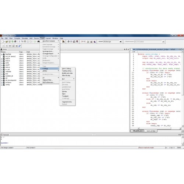Click the Open folder toolbar icon
The width and height of the screenshot is (184, 184).
[x=7, y=42]
